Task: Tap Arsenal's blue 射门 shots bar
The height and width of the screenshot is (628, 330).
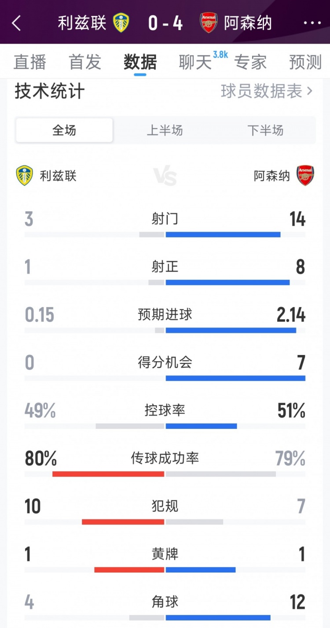Action: [x=223, y=234]
